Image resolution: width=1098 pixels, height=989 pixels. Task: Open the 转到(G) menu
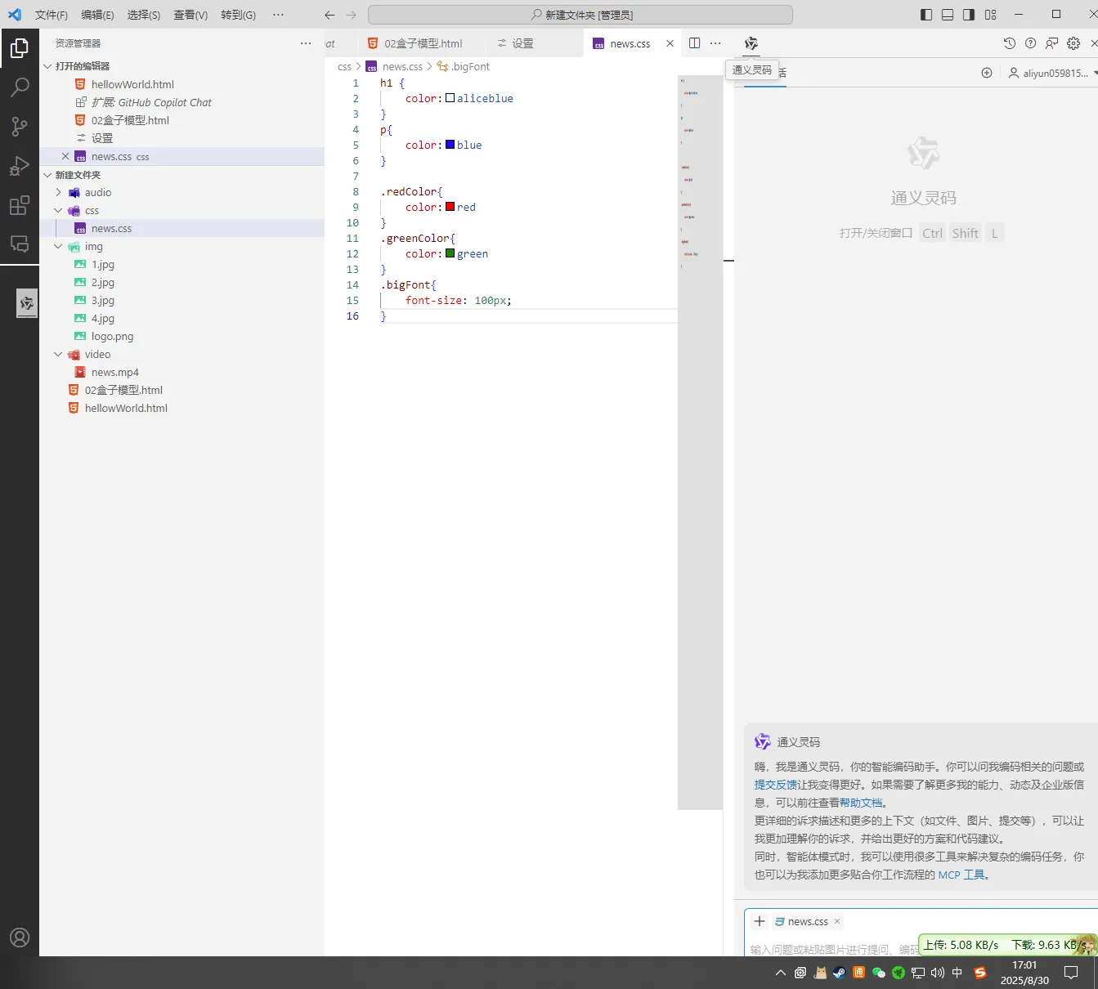coord(238,15)
